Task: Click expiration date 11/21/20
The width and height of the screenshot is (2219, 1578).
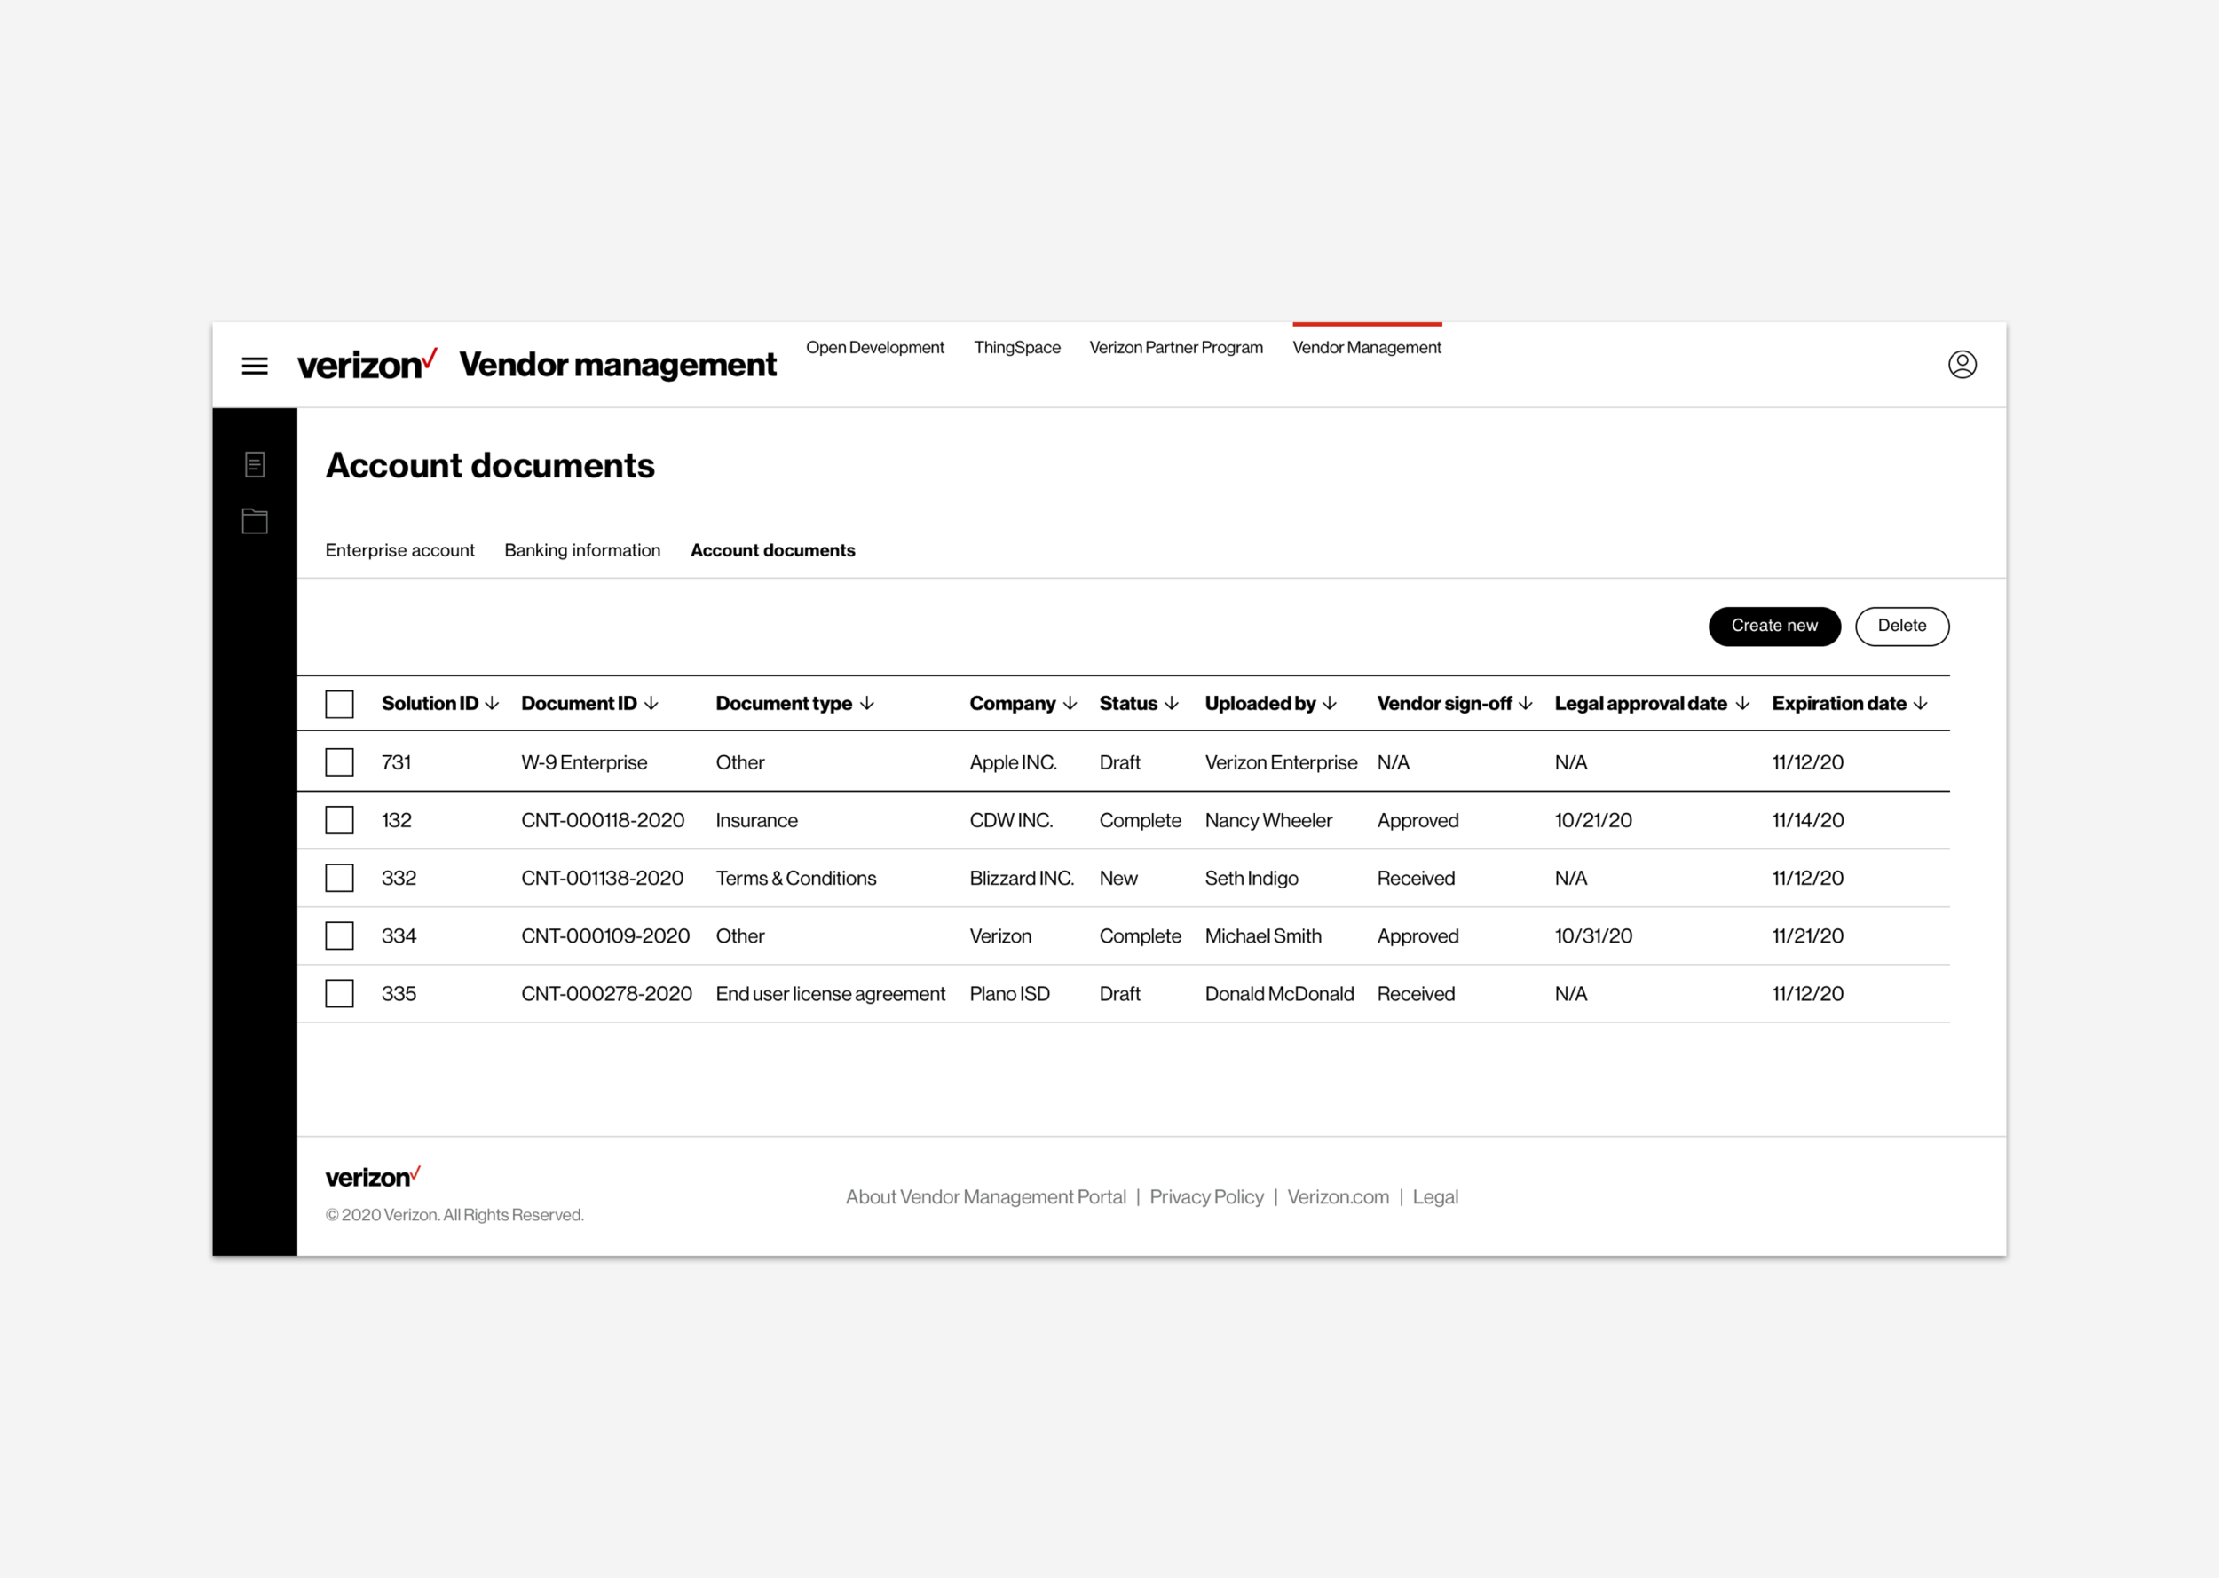Action: tap(1807, 935)
